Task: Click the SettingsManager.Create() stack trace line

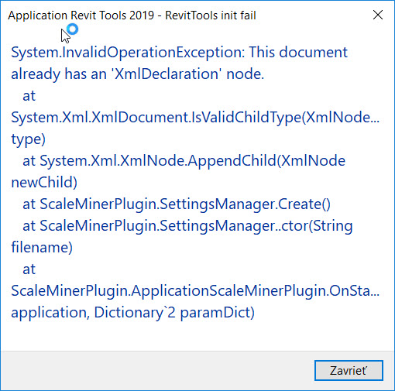Action: pyautogui.click(x=177, y=204)
